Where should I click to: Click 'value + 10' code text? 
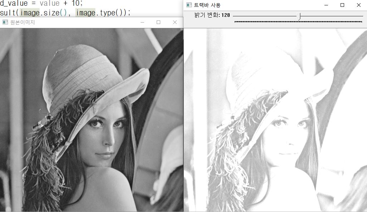(x=60, y=3)
